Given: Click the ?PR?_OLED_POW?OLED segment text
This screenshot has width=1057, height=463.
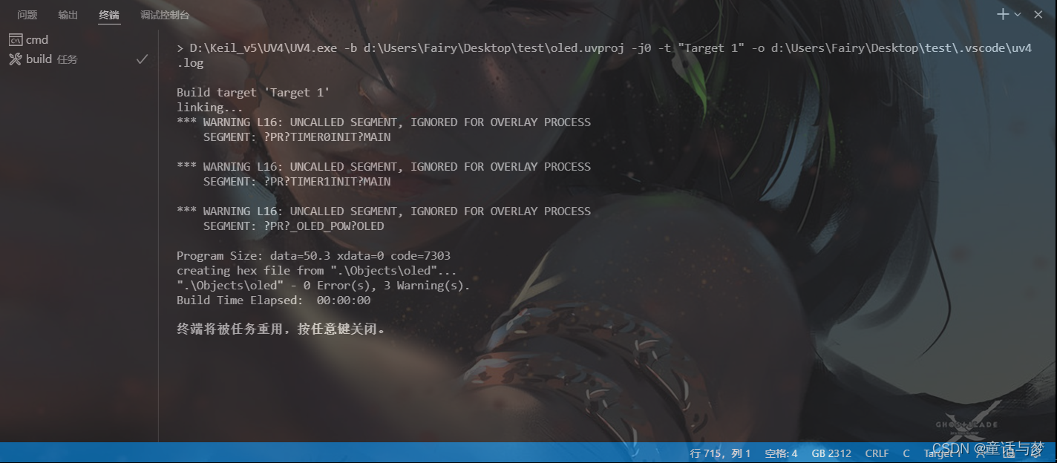Looking at the screenshot, I should coord(324,226).
